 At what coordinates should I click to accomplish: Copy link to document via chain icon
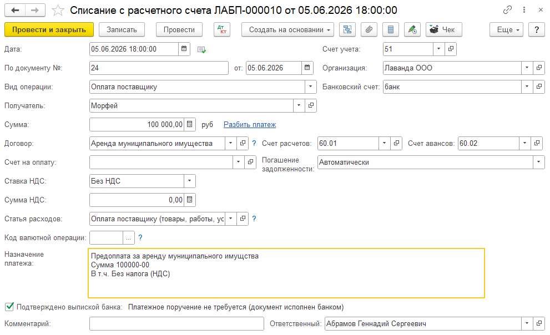point(507,10)
